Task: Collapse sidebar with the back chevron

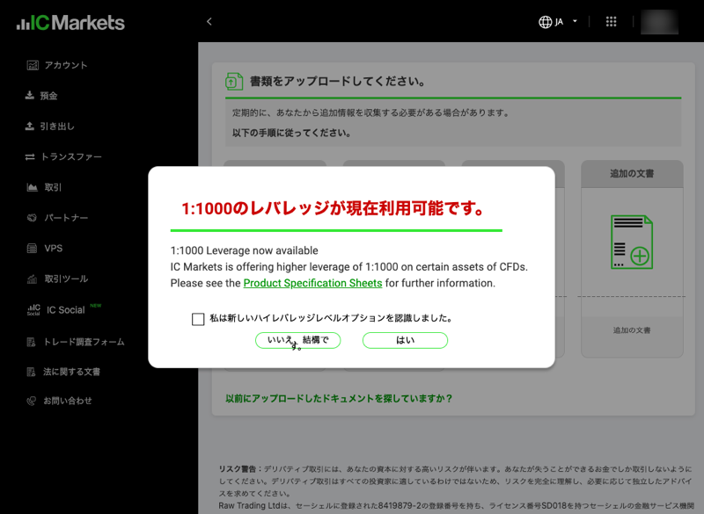Action: pyautogui.click(x=209, y=21)
